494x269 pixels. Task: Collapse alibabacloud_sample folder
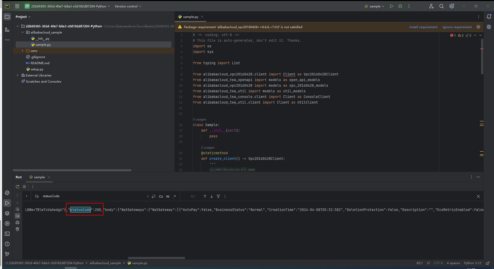click(x=23, y=32)
